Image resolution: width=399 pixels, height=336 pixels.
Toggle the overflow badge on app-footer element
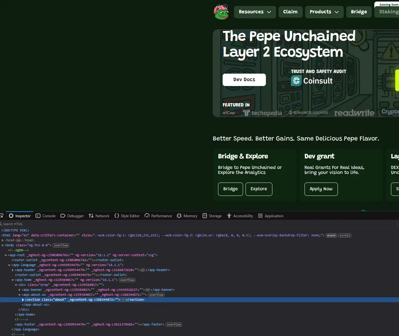tap(174, 325)
